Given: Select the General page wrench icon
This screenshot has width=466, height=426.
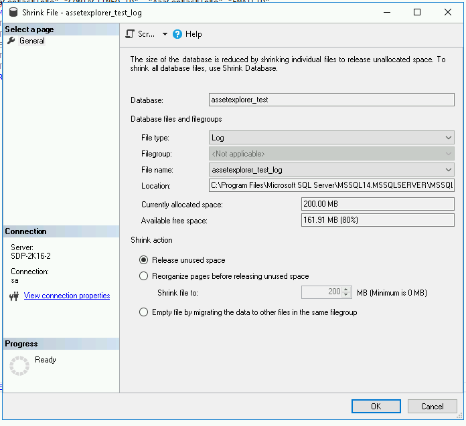Looking at the screenshot, I should pyautogui.click(x=11, y=41).
